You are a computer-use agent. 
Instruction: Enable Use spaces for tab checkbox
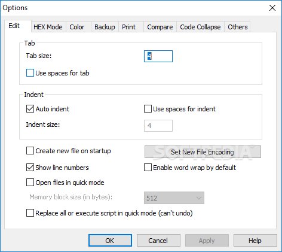click(x=30, y=73)
